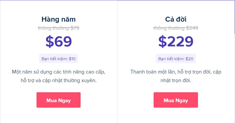Screen dimensions: 235x123
Task: Click the line 'hỗ trợ và cập nhật thường xuyên'
Action: [x=59, y=81]
